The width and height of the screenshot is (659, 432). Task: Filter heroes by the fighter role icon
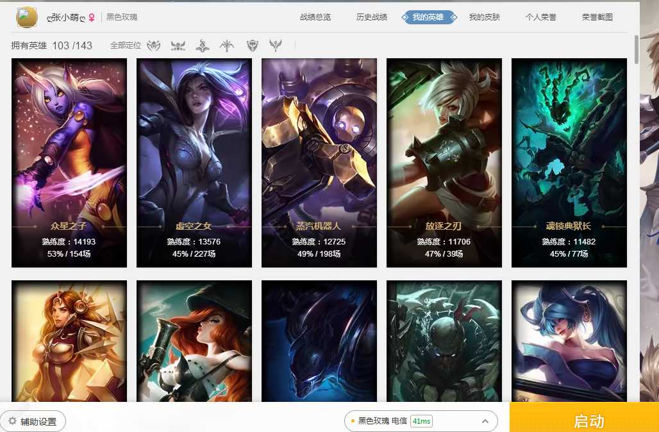tap(153, 45)
